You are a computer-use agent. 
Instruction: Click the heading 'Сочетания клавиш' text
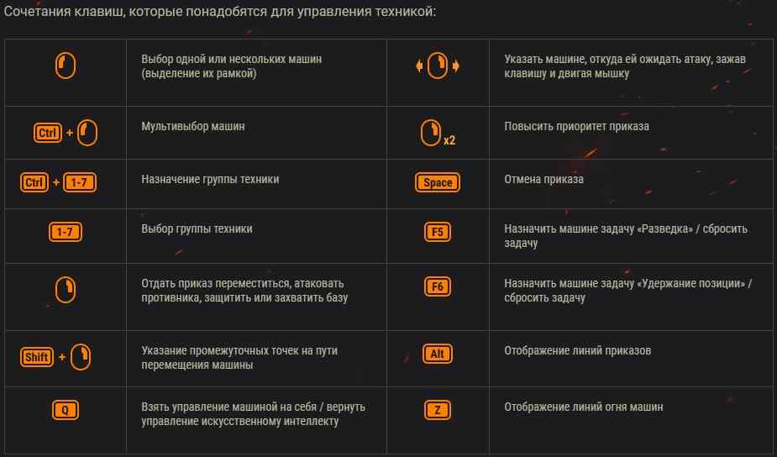coord(65,12)
